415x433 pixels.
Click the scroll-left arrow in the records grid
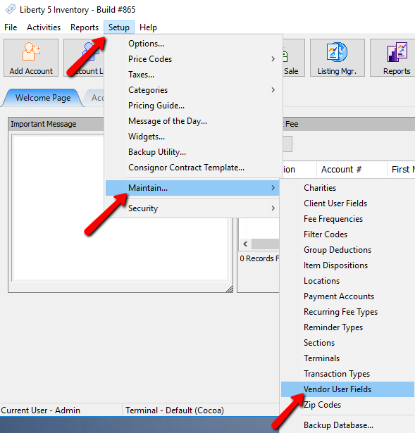click(x=245, y=244)
